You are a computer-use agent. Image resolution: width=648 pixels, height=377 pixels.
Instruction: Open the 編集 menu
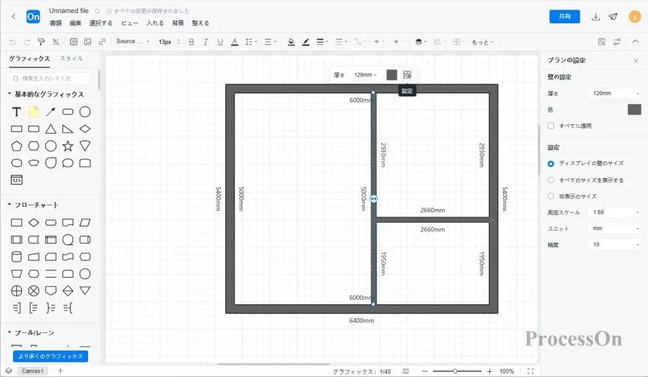tap(75, 23)
